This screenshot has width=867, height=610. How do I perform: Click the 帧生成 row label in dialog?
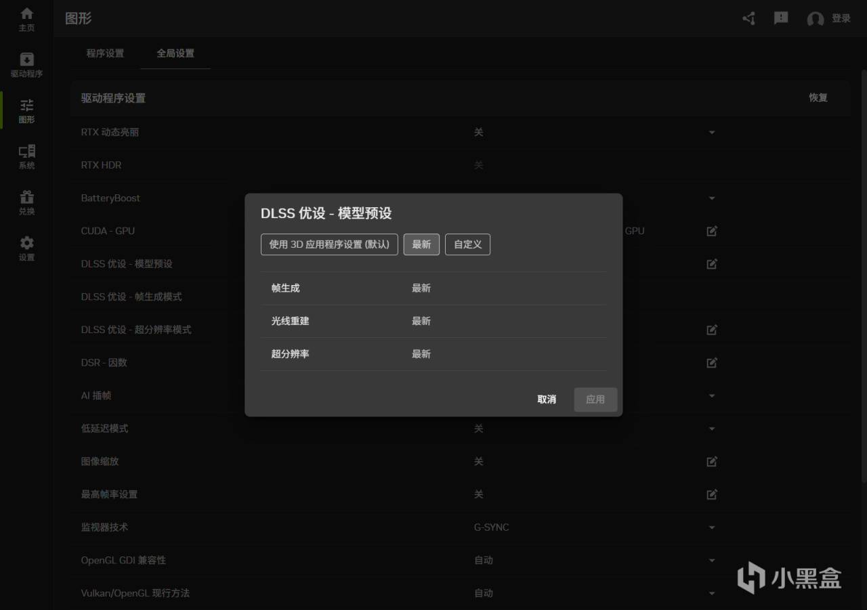[285, 288]
